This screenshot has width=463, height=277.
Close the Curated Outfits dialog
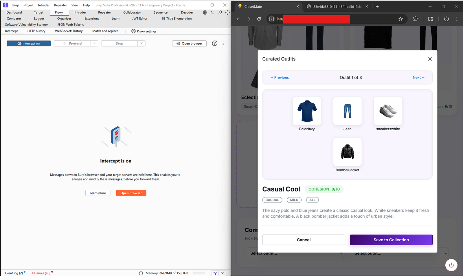pos(430,59)
